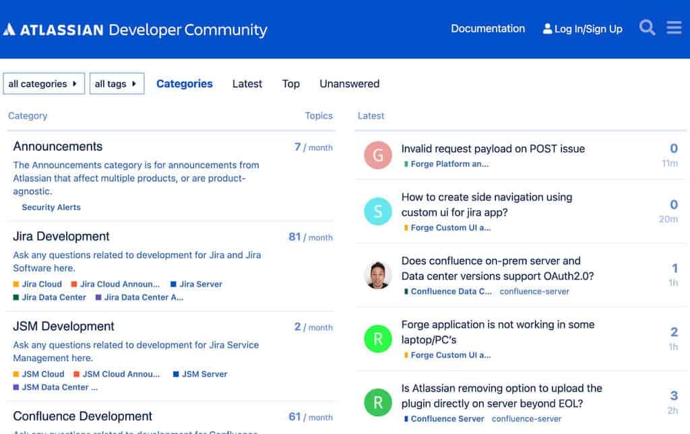Screen dimensions: 690x434
Task: Click the Atlassian logo
Action: coord(9,29)
